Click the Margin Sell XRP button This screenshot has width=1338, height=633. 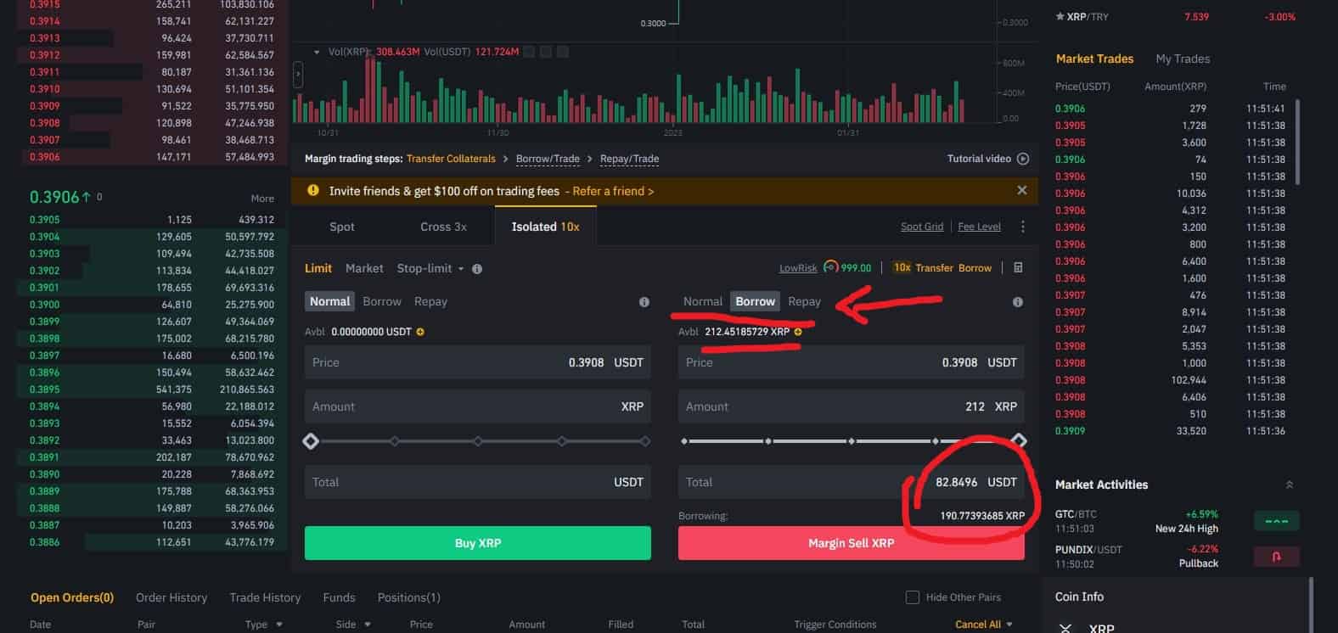click(851, 543)
